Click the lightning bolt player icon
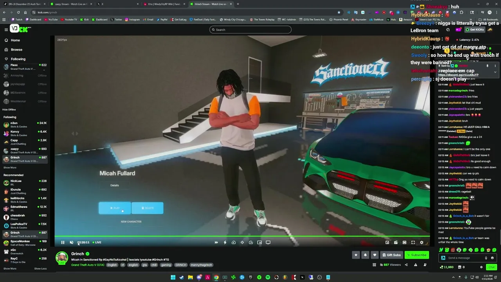501x282 pixels. pyautogui.click(x=225, y=242)
